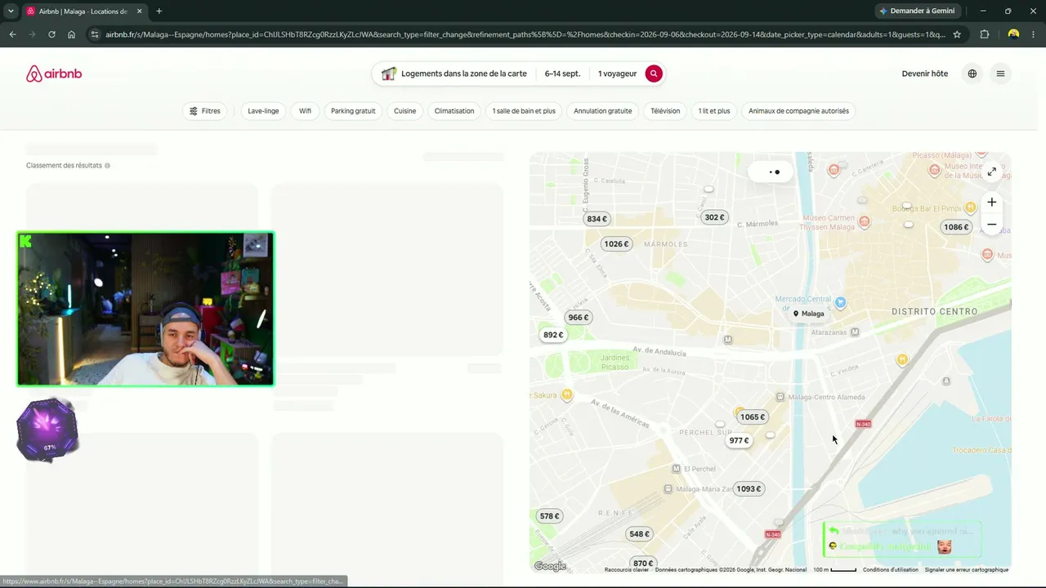
Task: Click the 1093 € price pin
Action: [x=749, y=489]
